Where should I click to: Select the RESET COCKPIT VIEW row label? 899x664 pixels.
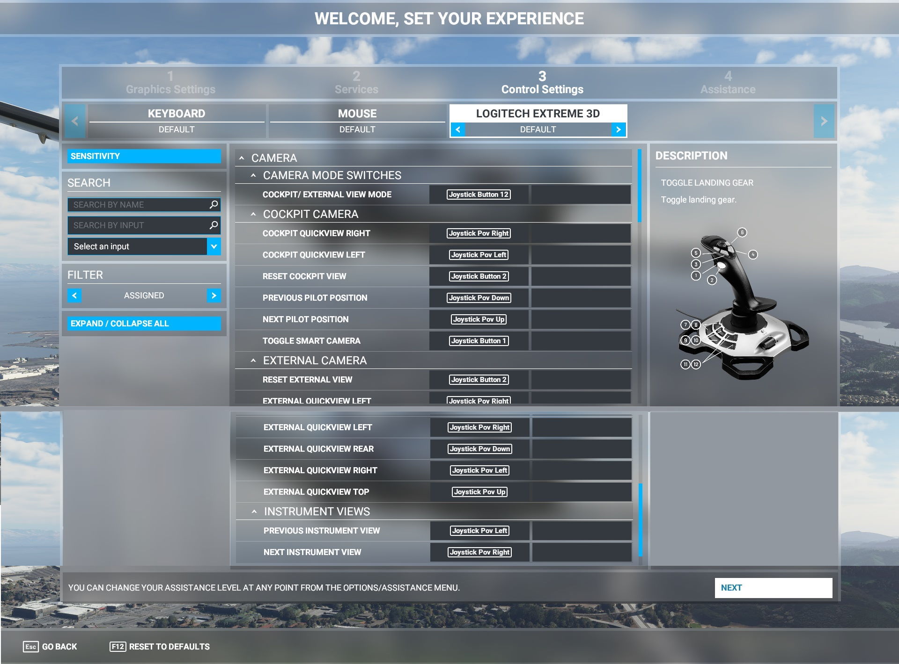(x=304, y=276)
